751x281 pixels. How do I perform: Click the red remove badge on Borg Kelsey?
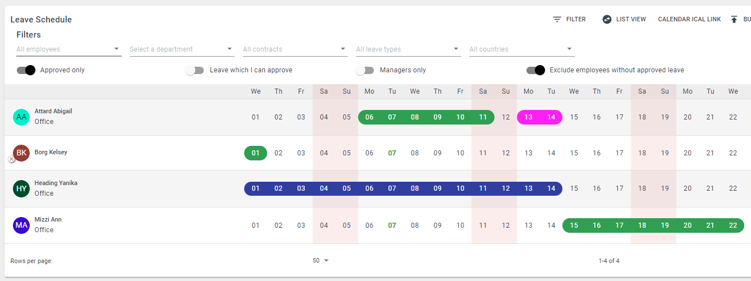tap(12, 159)
